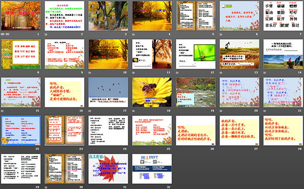Select slide 1 red forest title thumbnail

click(x=21, y=16)
